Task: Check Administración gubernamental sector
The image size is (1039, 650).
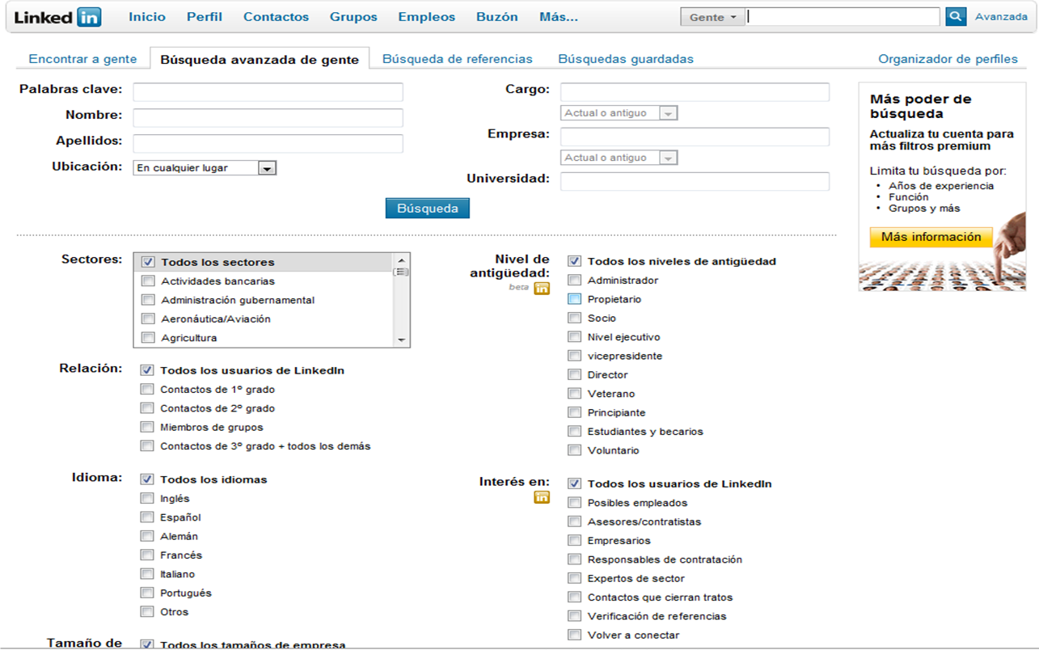Action: coord(148,300)
